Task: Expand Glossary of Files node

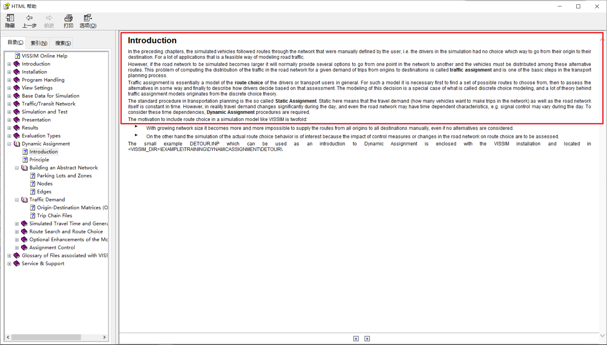Action: coord(9,256)
